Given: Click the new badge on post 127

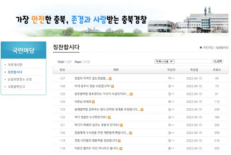Looking at the screenshot, I should click(x=110, y=79).
